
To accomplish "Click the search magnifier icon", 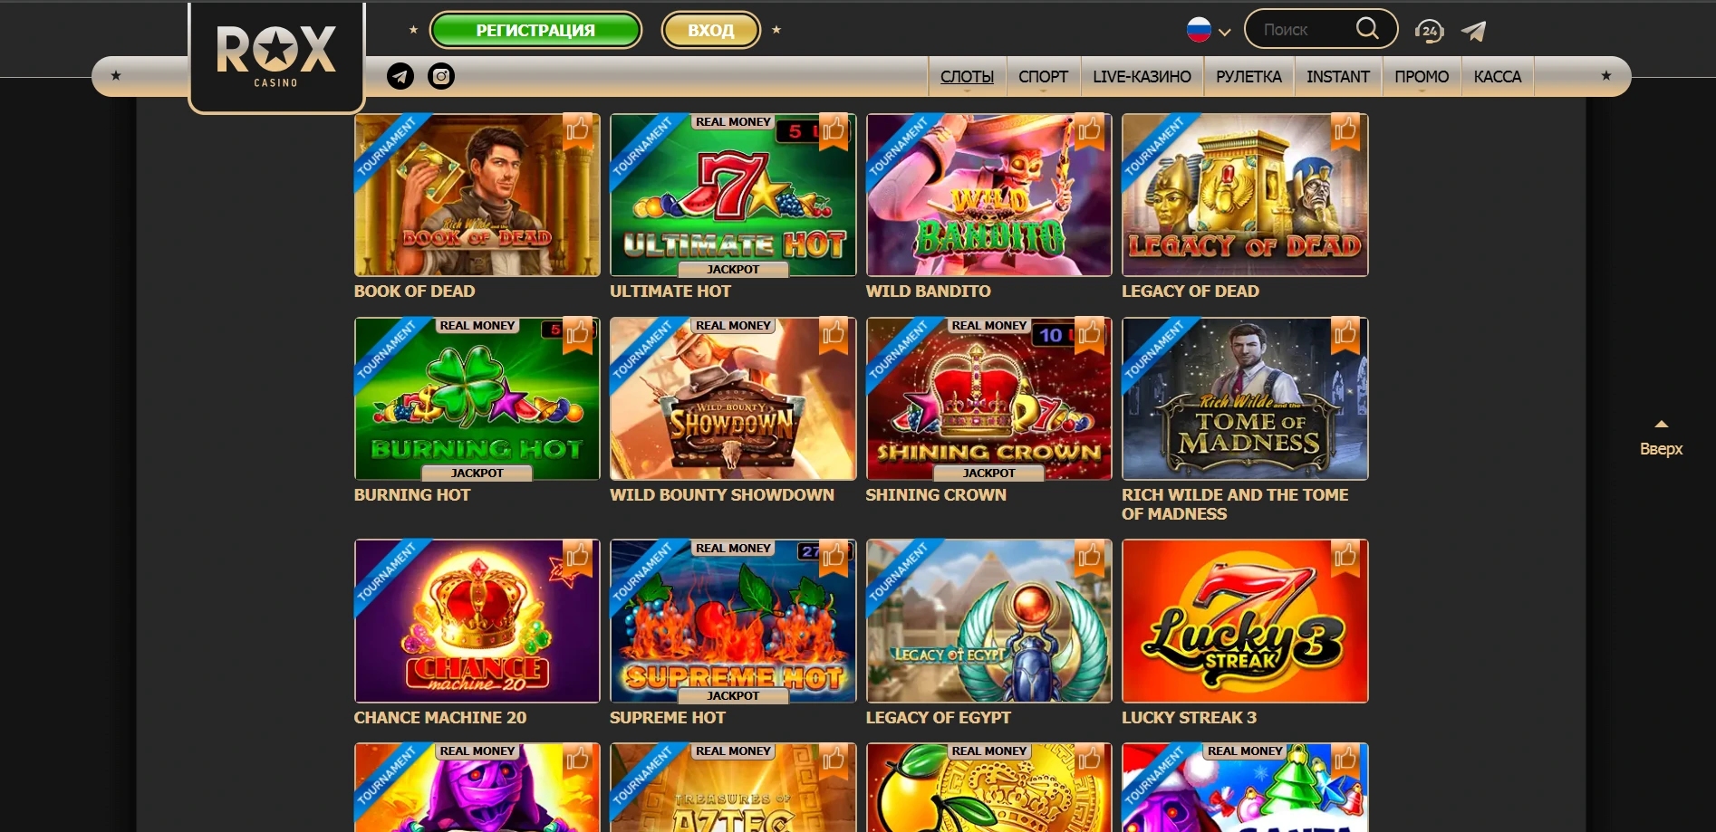I will (1367, 29).
